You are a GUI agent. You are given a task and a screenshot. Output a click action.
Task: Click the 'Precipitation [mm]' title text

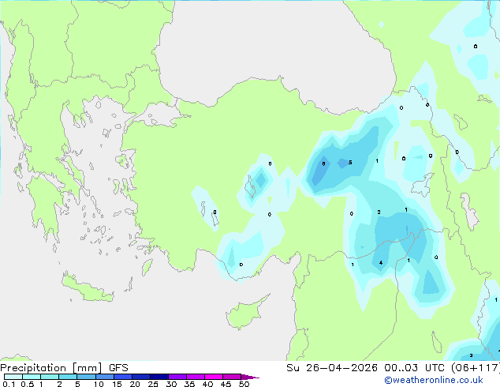[50, 368]
